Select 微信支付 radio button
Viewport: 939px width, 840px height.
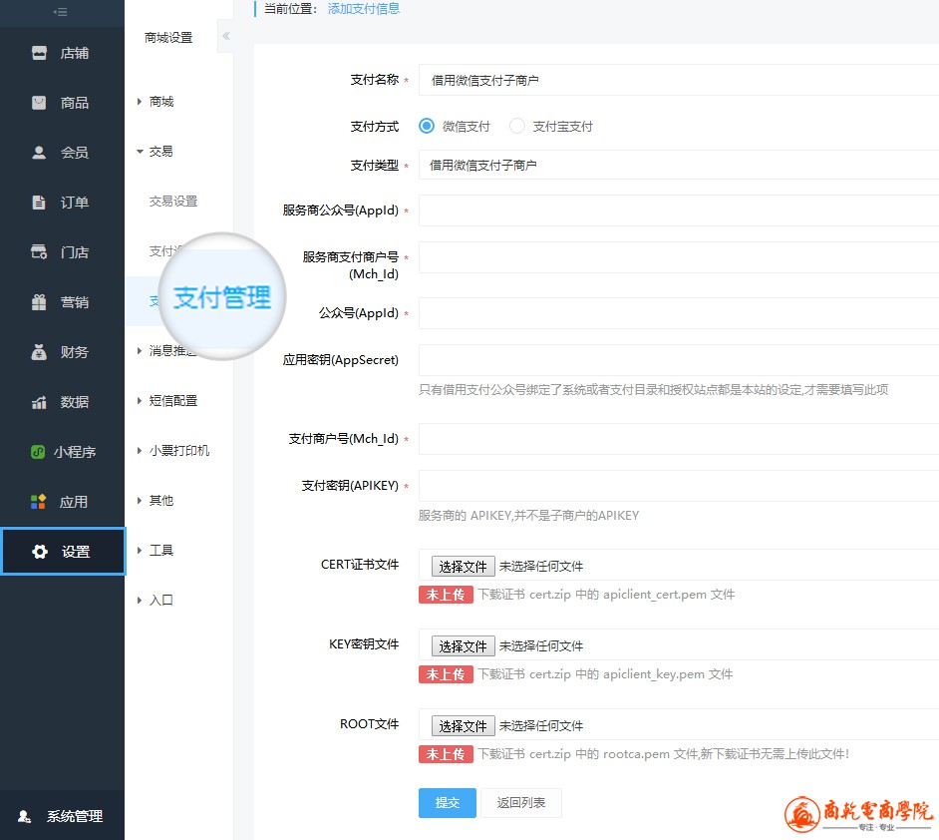tap(427, 126)
